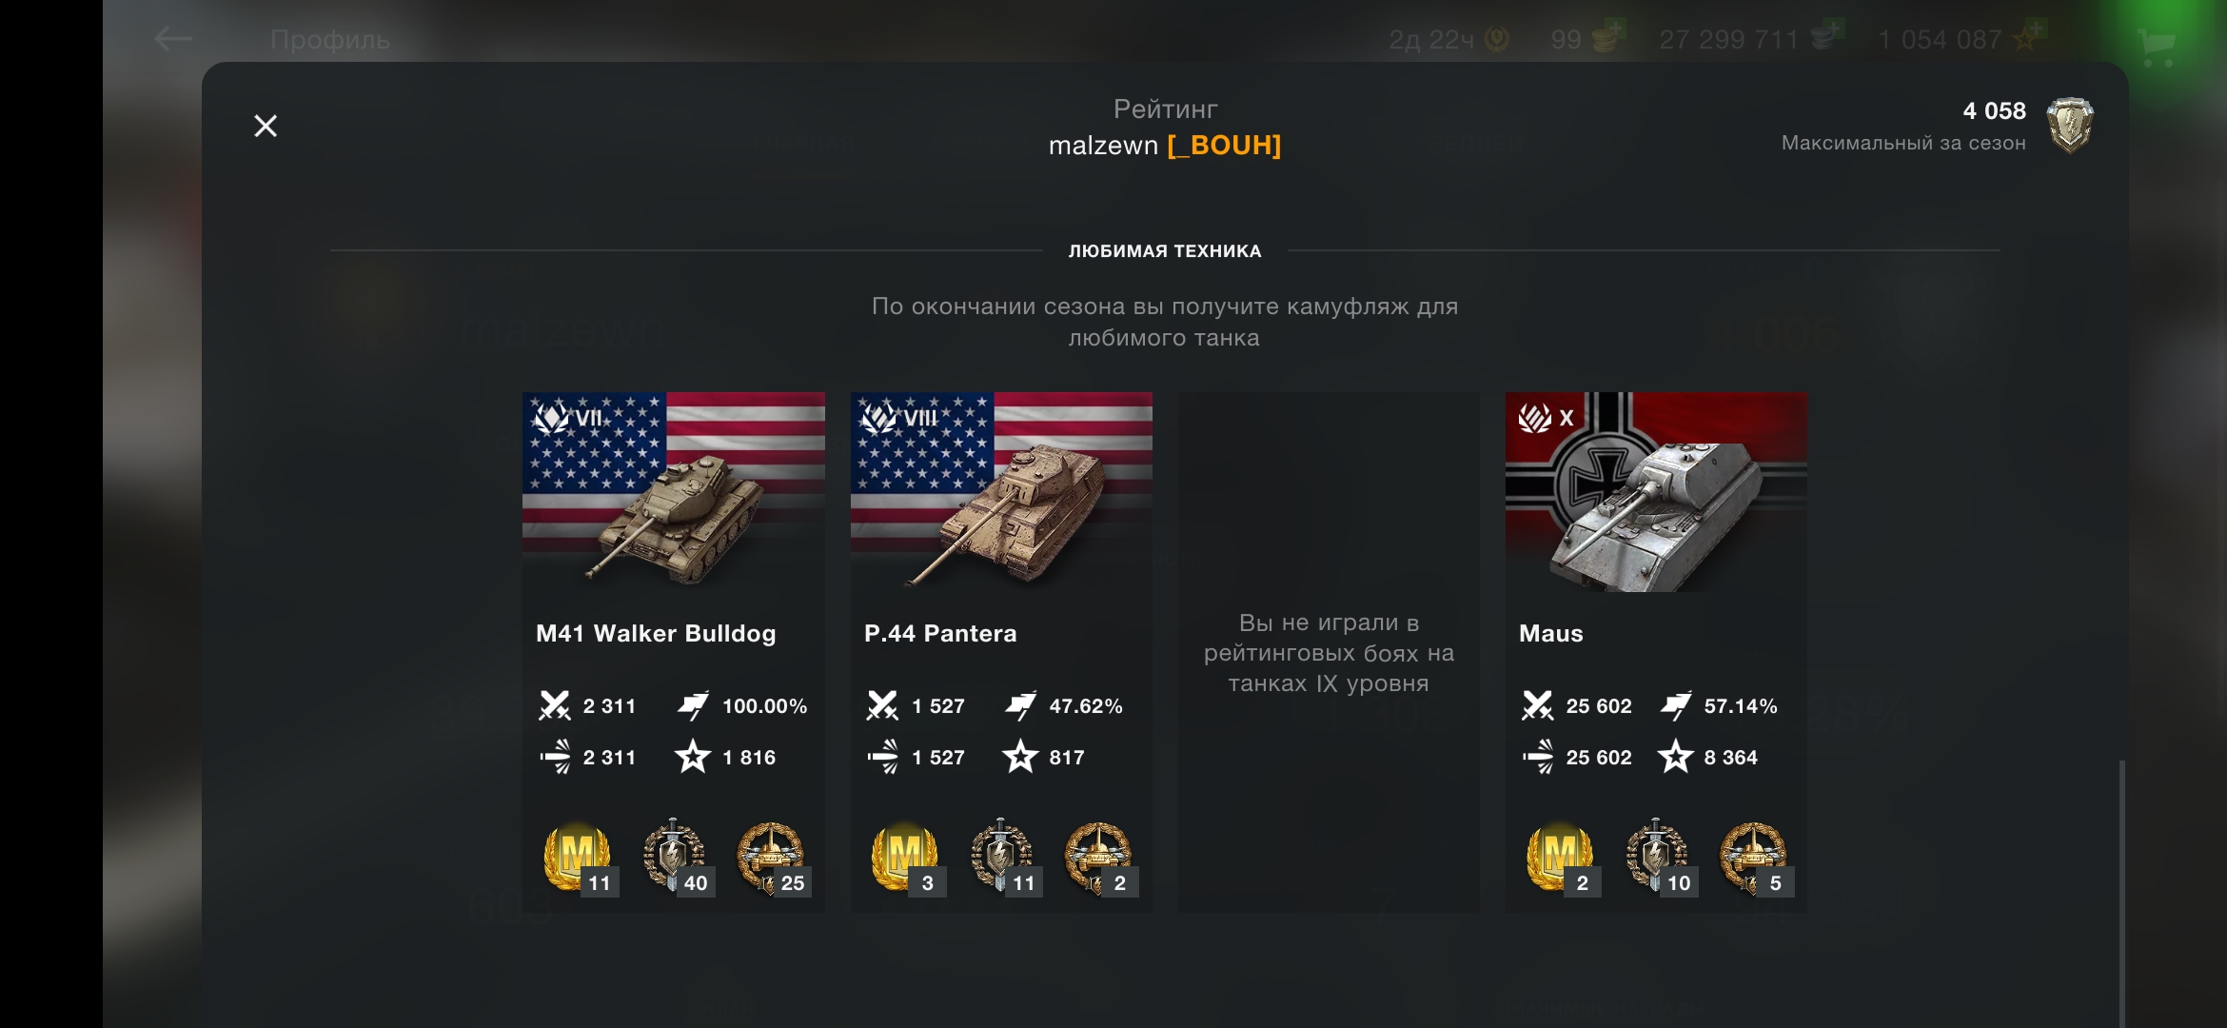Screen dimensions: 2227x1028
Task: Close the rating dialog with the X
Action: tap(266, 126)
